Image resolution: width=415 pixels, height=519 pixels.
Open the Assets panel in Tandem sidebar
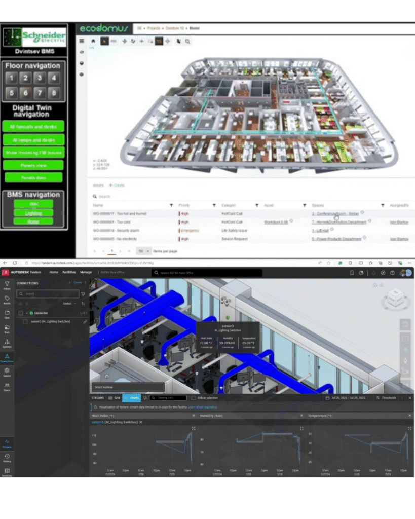[x=7, y=300]
